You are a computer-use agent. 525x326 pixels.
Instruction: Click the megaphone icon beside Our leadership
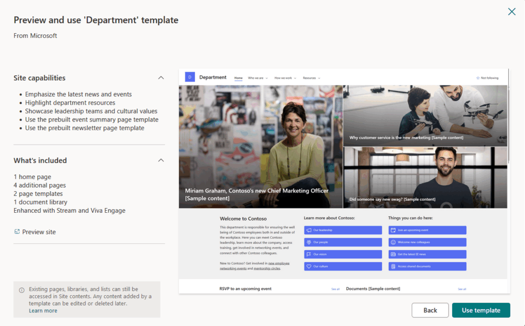pos(309,230)
